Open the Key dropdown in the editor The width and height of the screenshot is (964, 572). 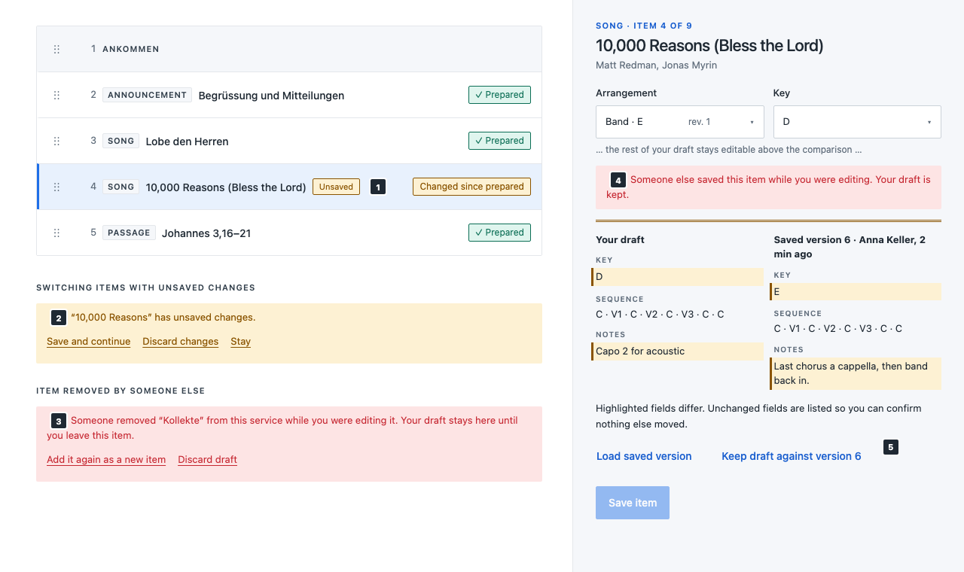click(x=857, y=122)
